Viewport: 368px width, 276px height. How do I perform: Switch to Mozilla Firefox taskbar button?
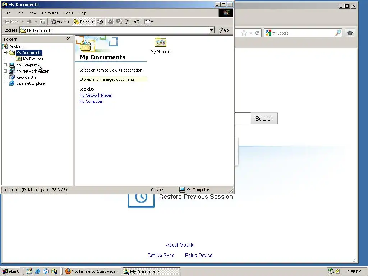click(x=92, y=271)
